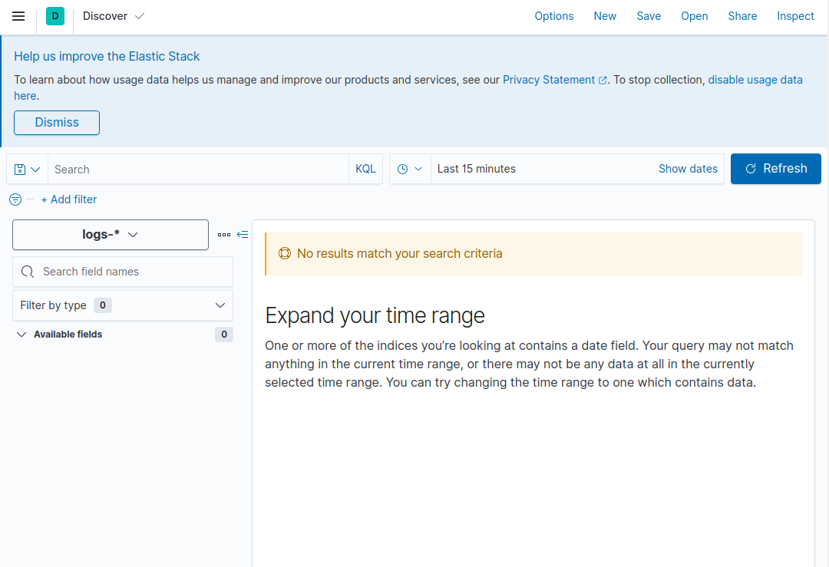The image size is (829, 567).
Task: Dismiss the Elastic Stack notice
Action: (57, 123)
